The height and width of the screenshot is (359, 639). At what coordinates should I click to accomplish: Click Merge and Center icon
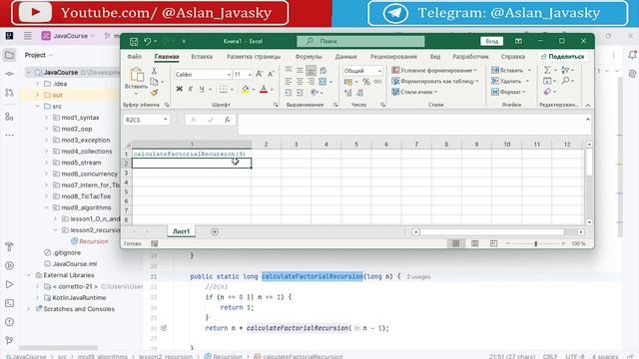322,82
